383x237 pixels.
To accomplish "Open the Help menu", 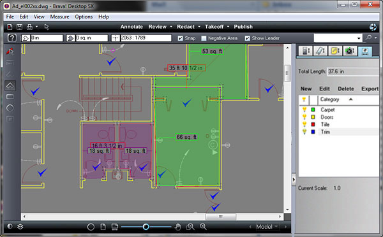I will click(x=103, y=17).
